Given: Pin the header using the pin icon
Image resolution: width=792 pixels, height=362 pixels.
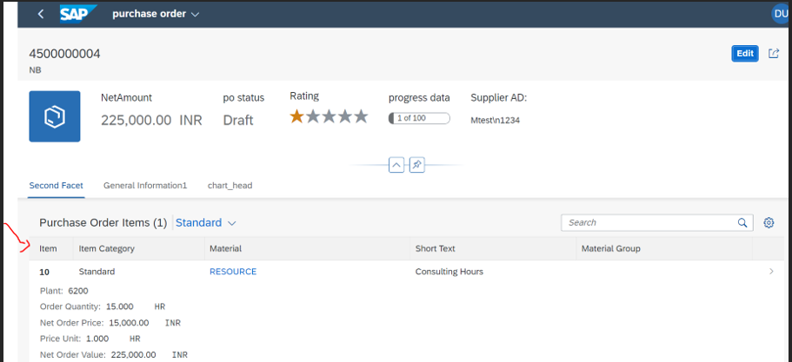Looking at the screenshot, I should point(416,165).
